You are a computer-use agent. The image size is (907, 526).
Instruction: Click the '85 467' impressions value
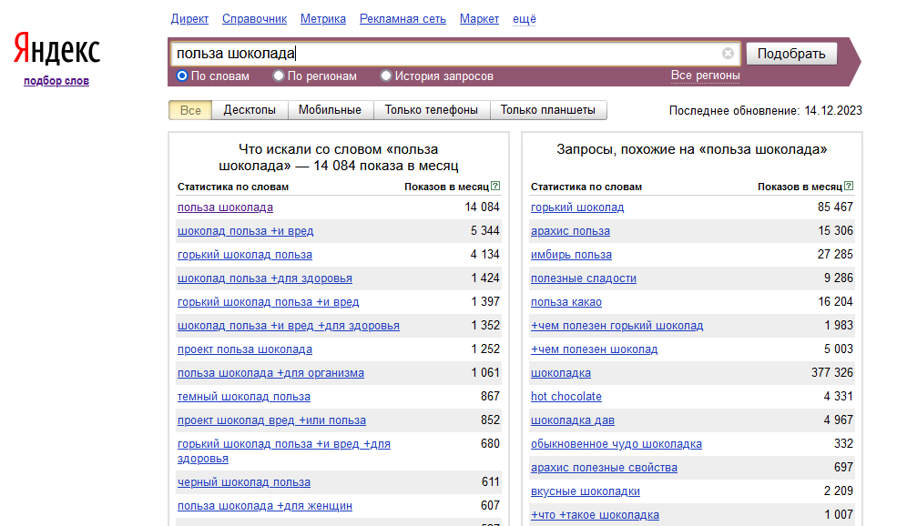pos(835,207)
